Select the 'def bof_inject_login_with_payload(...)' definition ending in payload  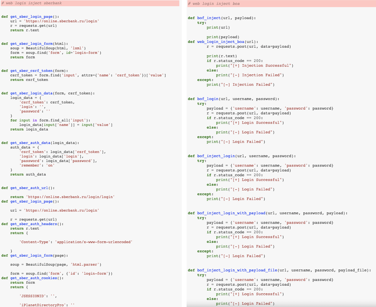pos(268,213)
